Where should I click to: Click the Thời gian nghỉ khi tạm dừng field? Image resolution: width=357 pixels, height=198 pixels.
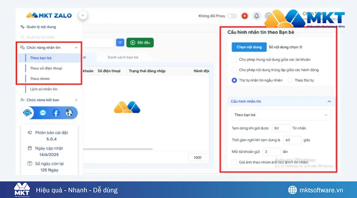point(292,140)
